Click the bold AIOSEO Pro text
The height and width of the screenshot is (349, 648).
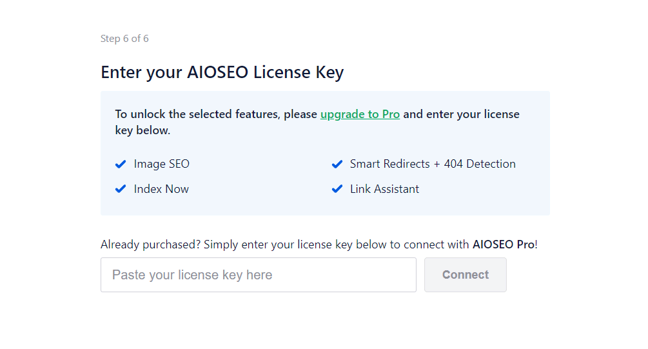(x=503, y=244)
